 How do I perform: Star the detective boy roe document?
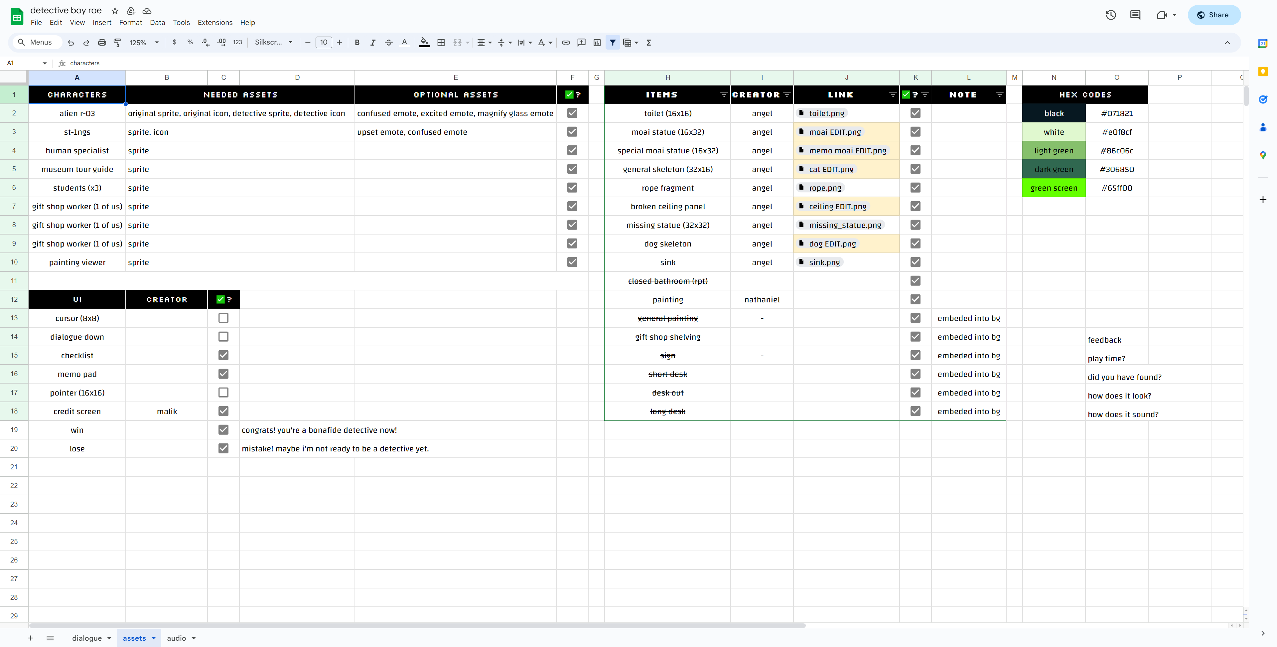click(x=115, y=11)
